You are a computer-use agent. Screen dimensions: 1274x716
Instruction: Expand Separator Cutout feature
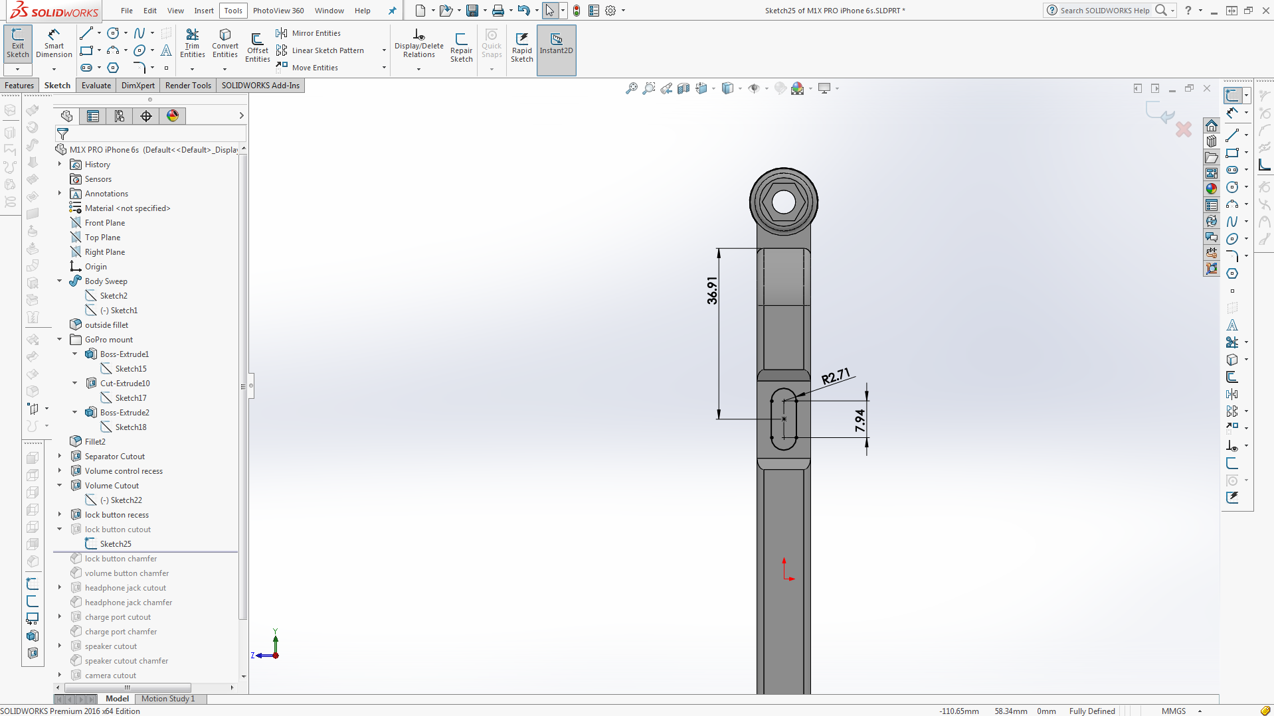(60, 457)
